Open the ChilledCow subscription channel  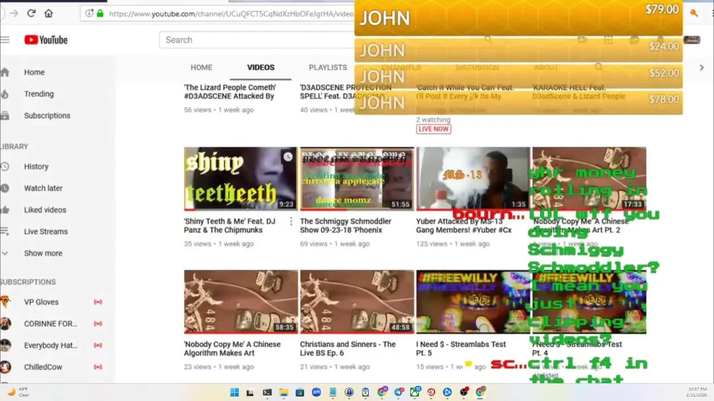pos(43,366)
